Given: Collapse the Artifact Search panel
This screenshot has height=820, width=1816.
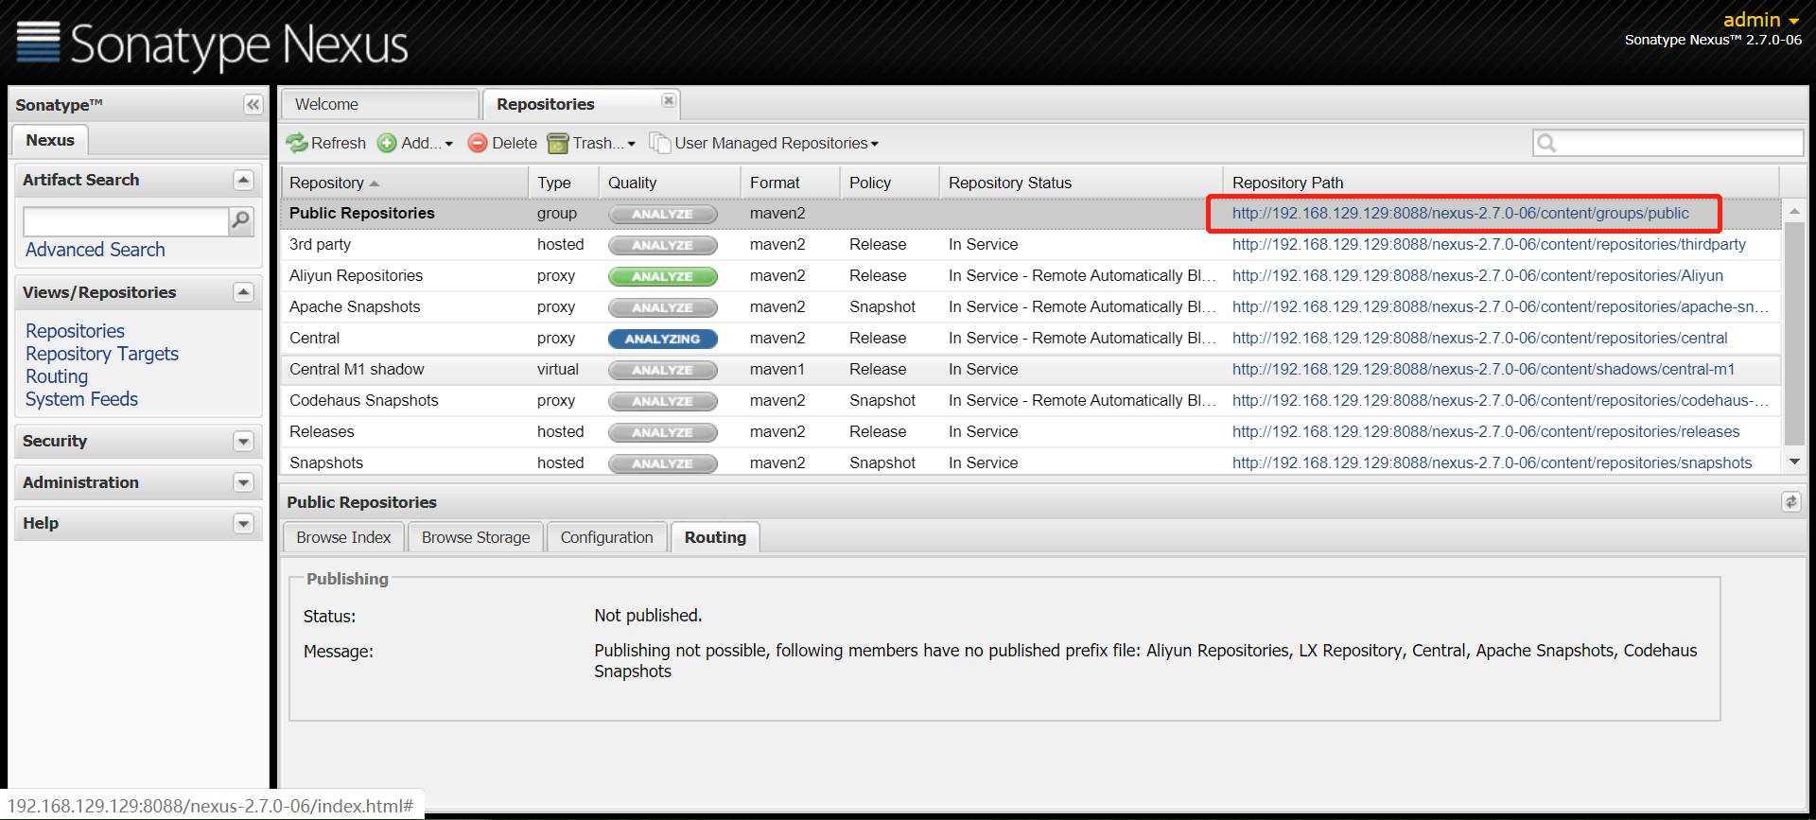Looking at the screenshot, I should click(x=243, y=180).
